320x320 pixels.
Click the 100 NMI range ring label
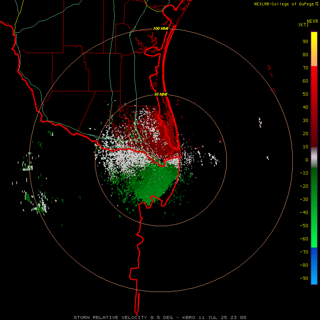(x=161, y=28)
